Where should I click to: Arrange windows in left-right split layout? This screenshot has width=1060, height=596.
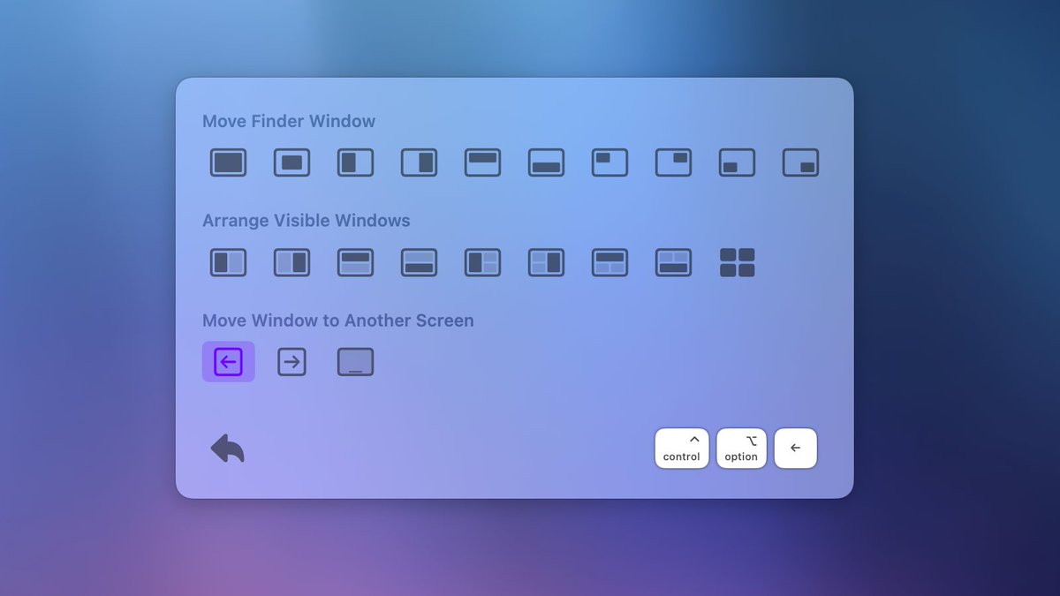pyautogui.click(x=228, y=262)
